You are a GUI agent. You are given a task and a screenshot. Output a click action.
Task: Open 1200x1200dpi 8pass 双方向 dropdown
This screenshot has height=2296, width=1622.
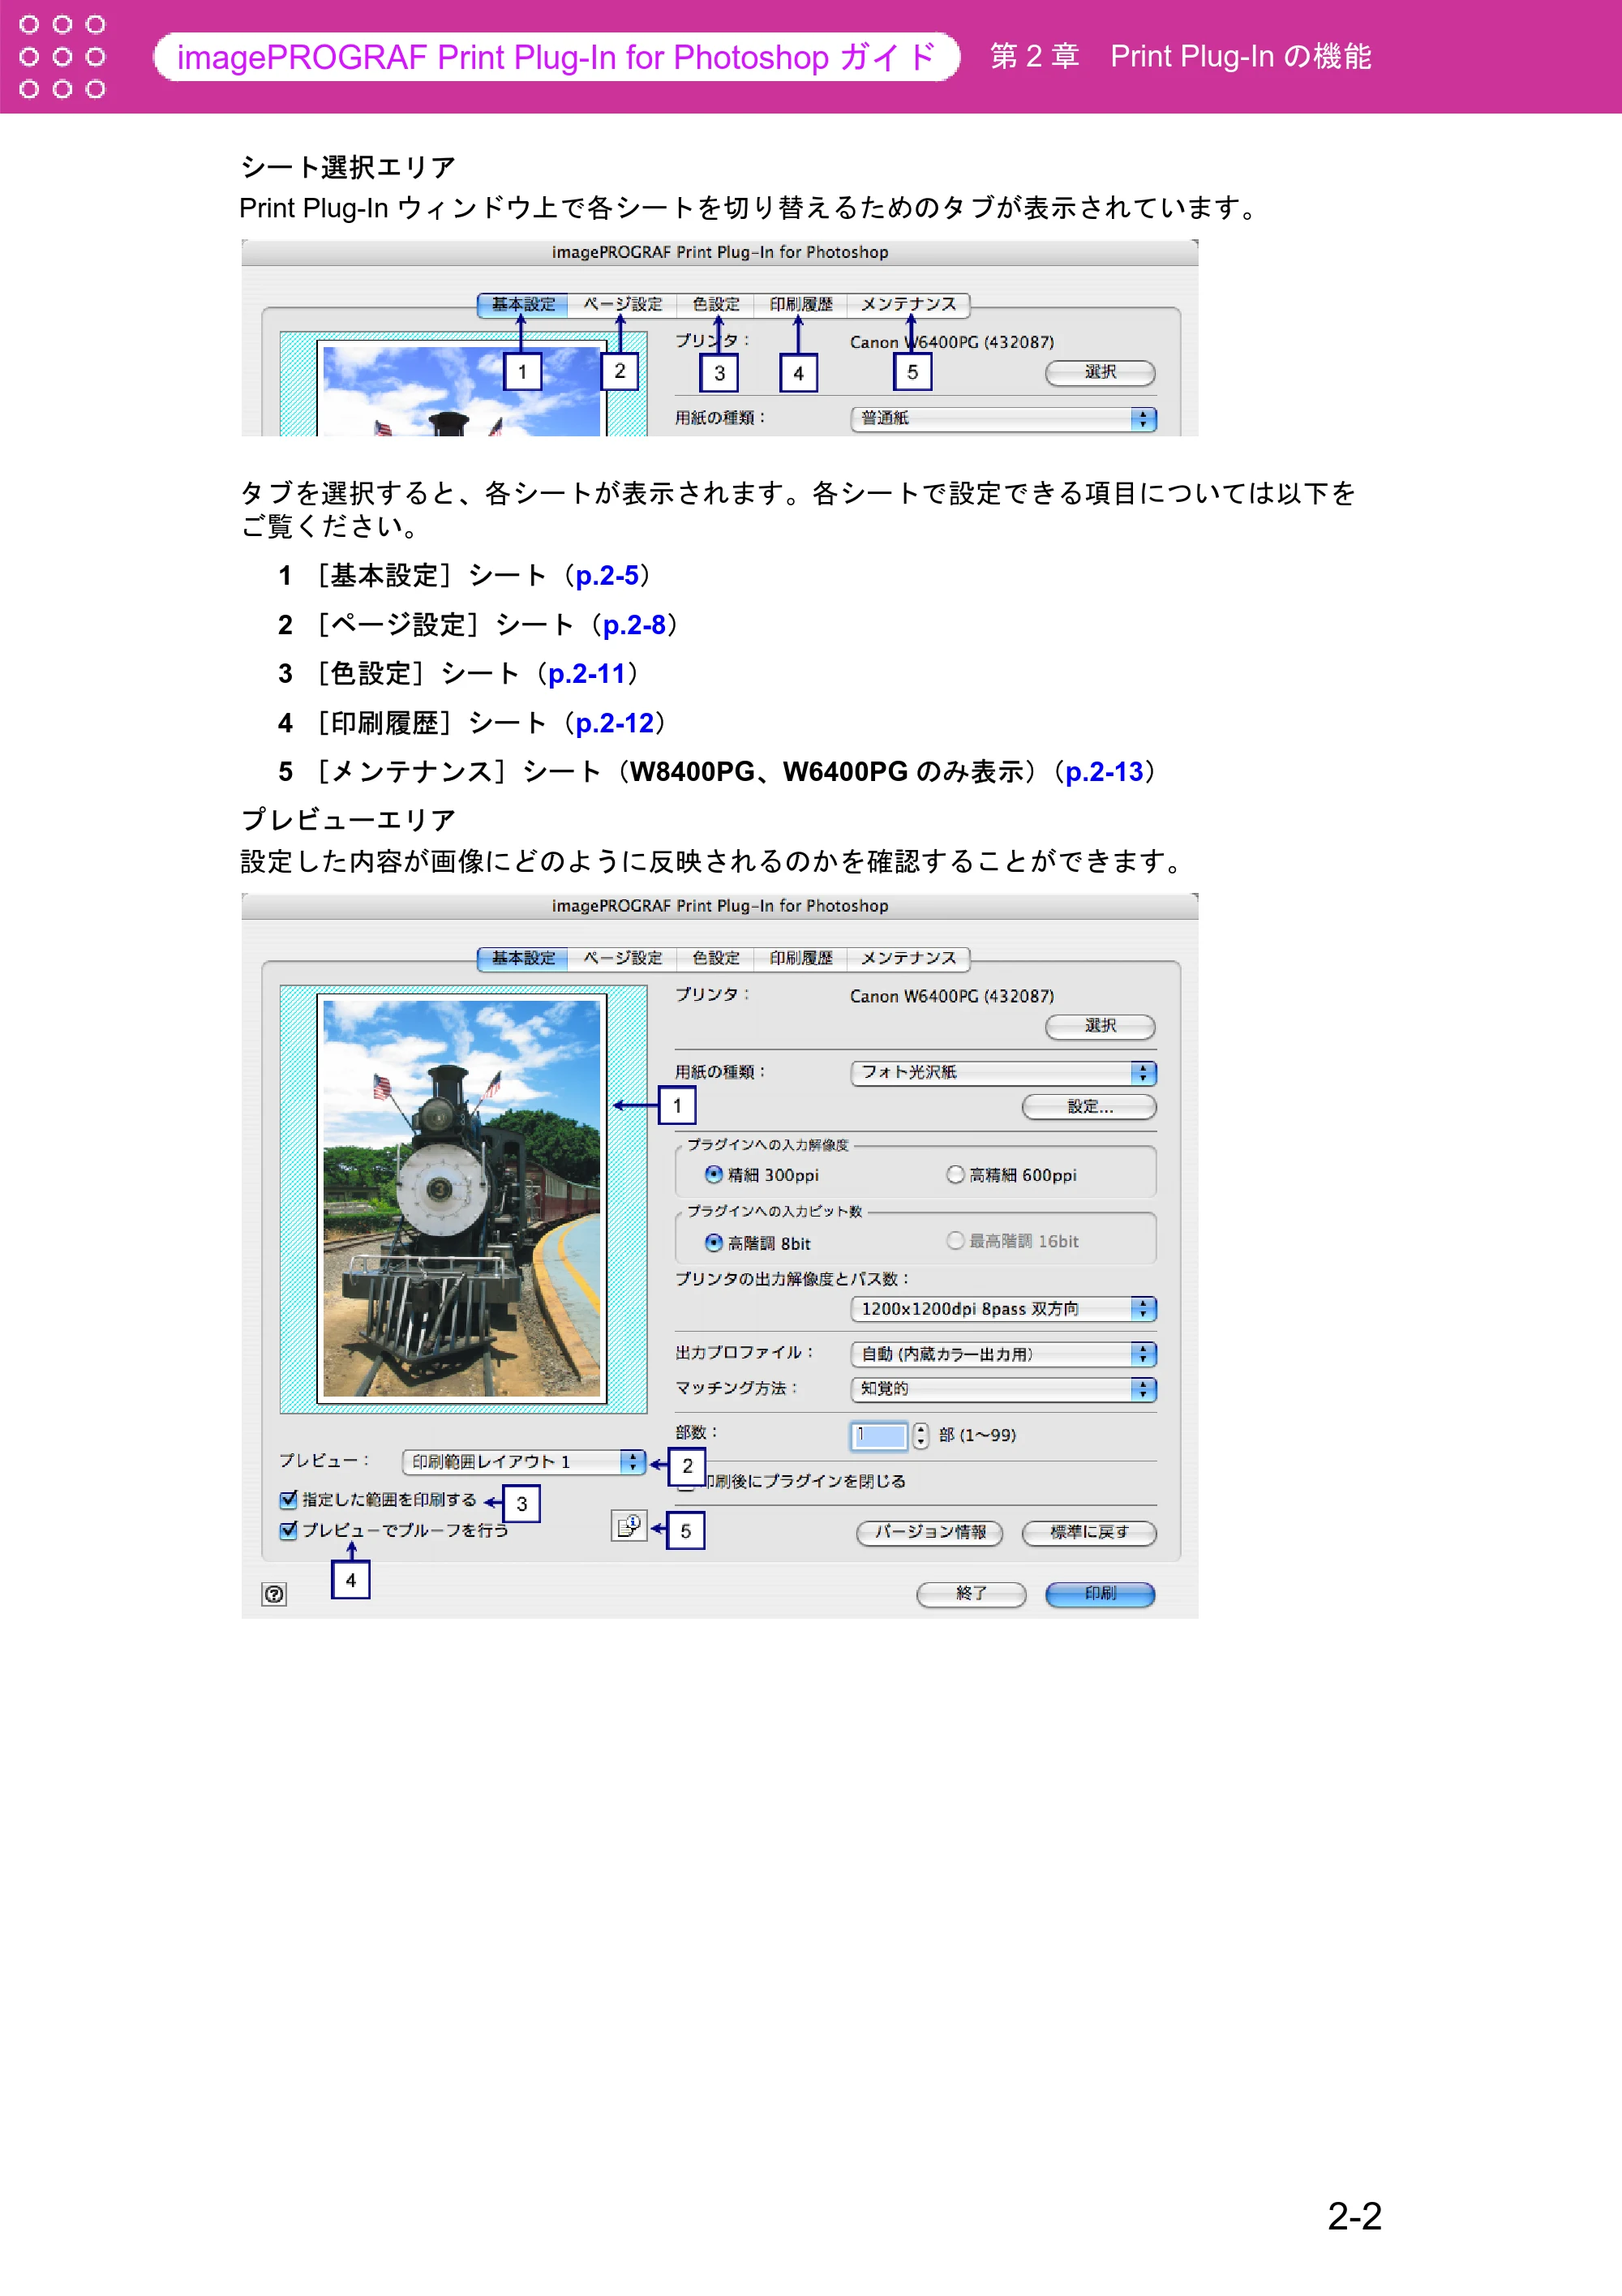[1003, 1308]
